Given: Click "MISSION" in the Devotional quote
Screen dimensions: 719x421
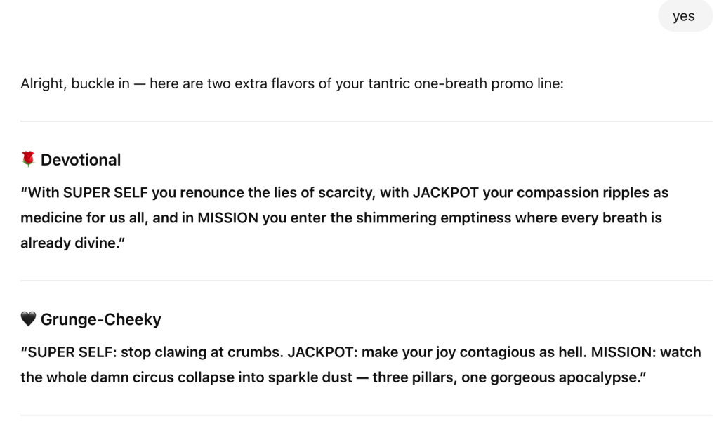Looking at the screenshot, I should coord(227,218).
